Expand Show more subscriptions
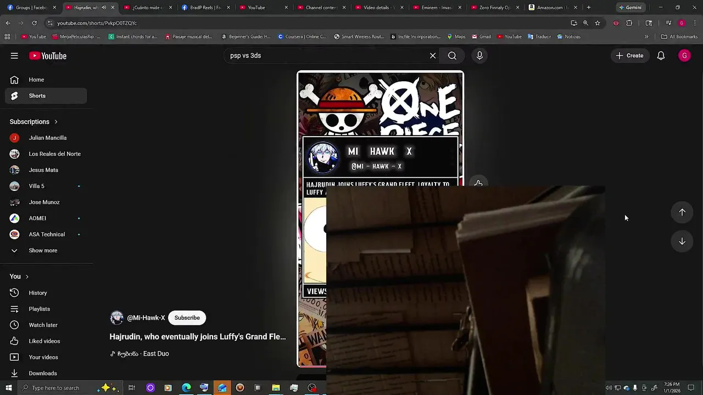703x395 pixels. point(46,250)
